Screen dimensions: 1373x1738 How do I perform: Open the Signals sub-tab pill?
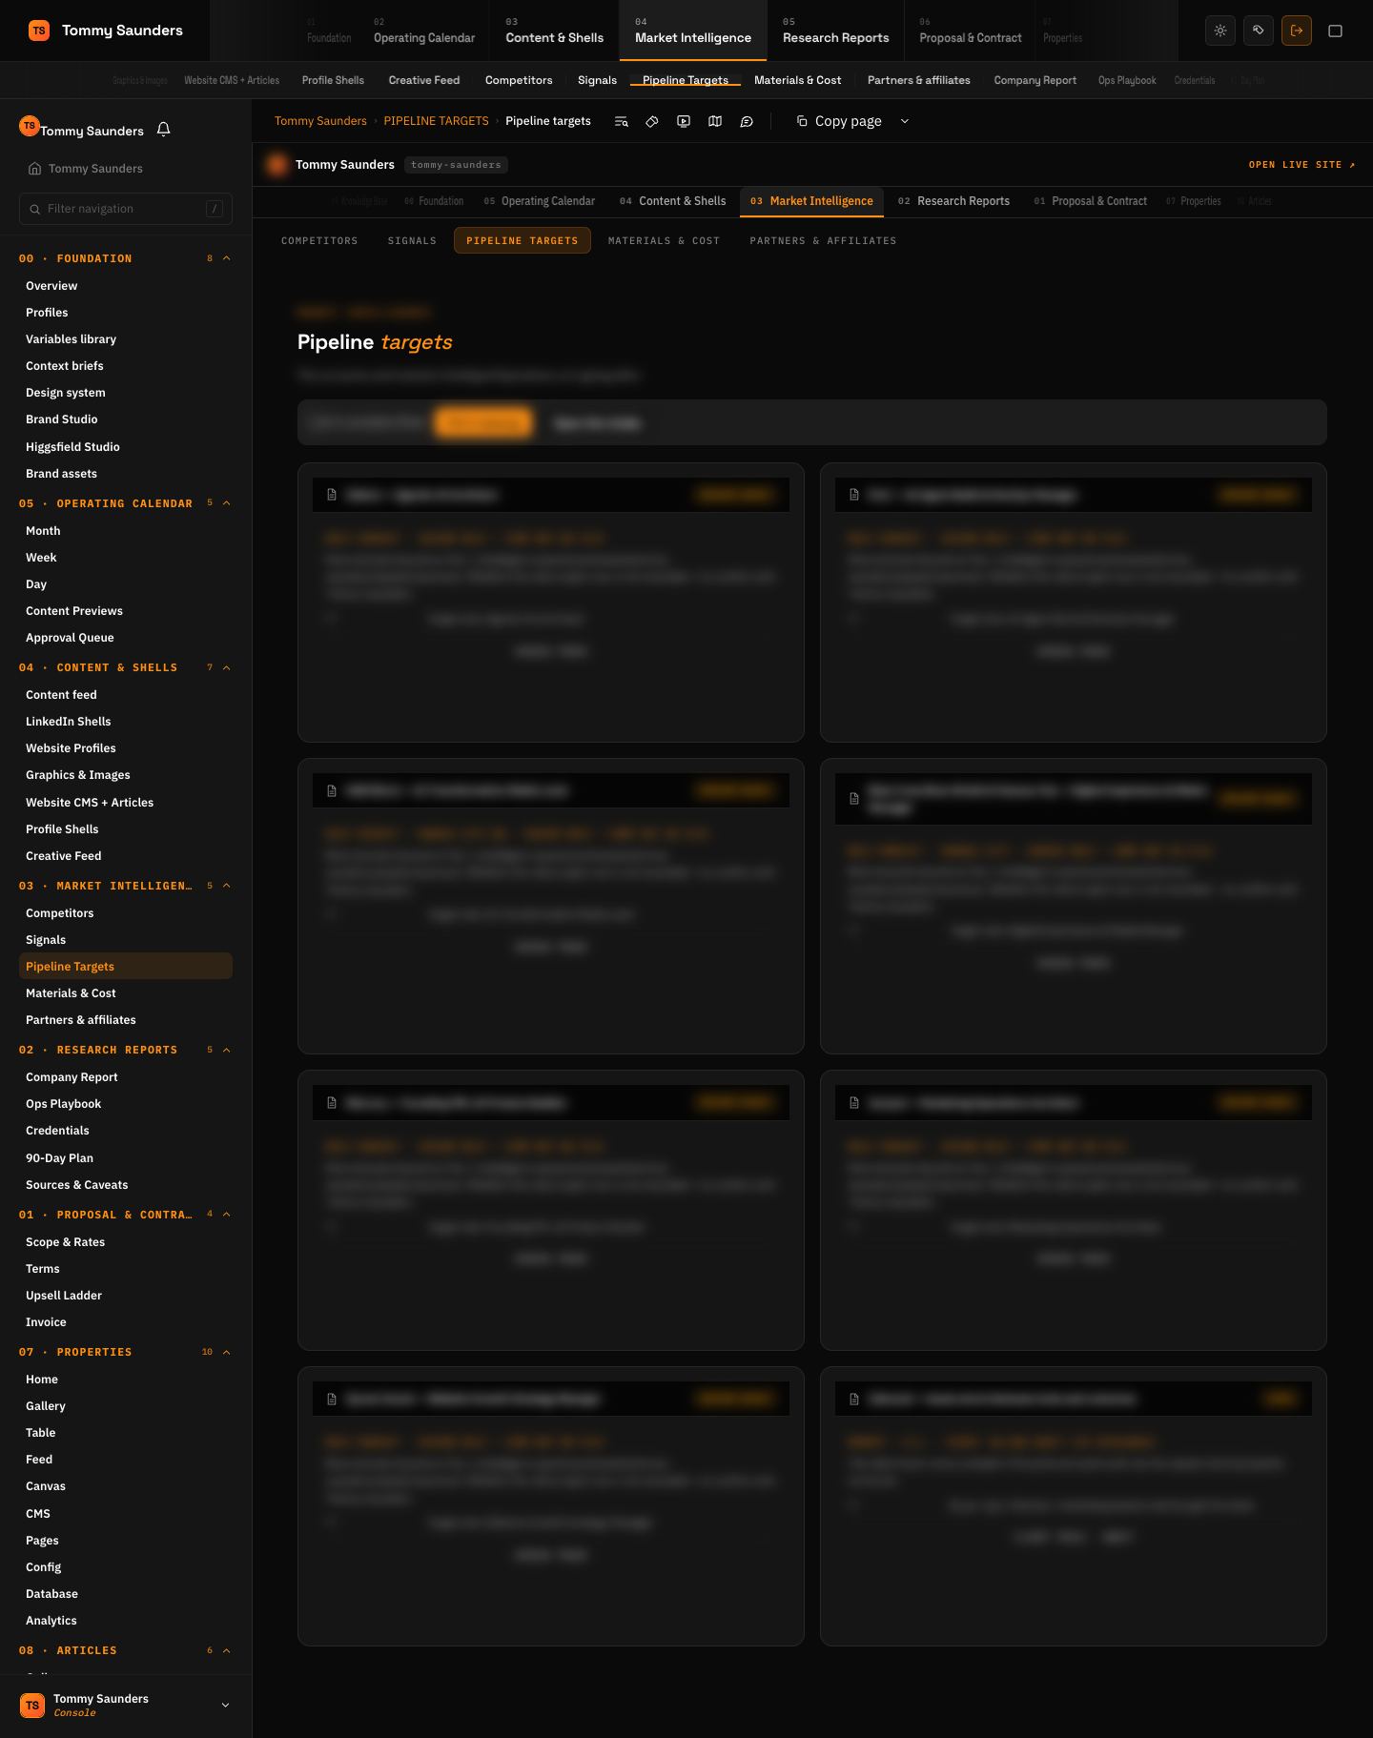coord(412,240)
